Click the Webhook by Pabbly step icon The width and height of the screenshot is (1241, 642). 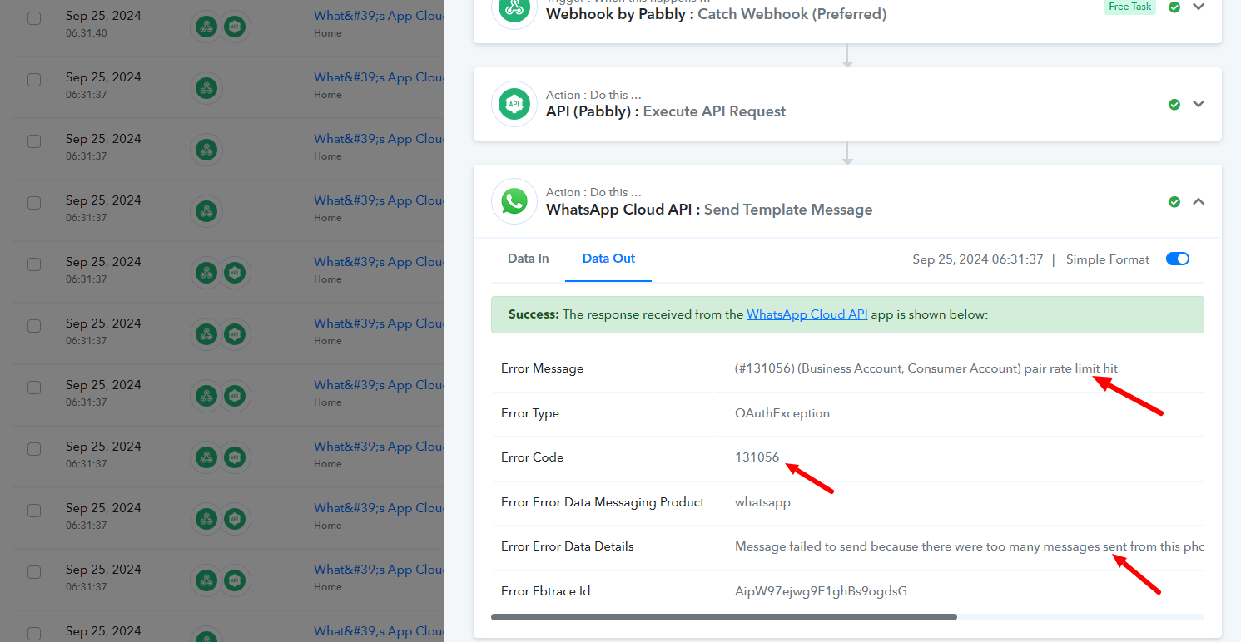point(514,8)
